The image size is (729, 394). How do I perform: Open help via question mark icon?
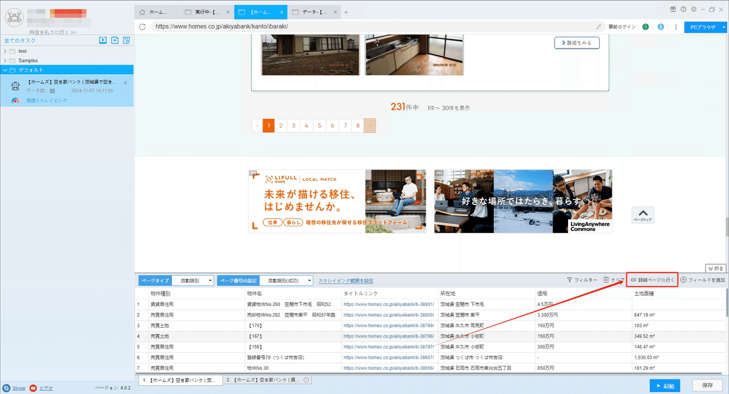683,9
